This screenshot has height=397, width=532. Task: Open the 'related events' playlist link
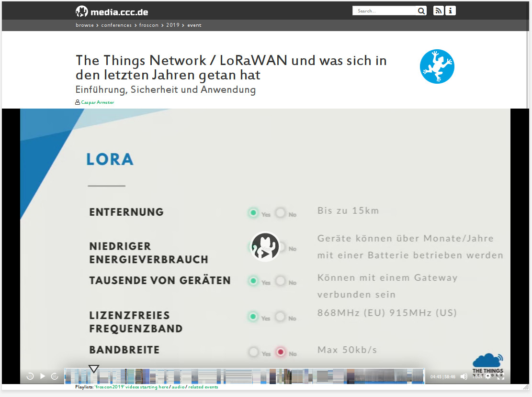[x=203, y=387]
